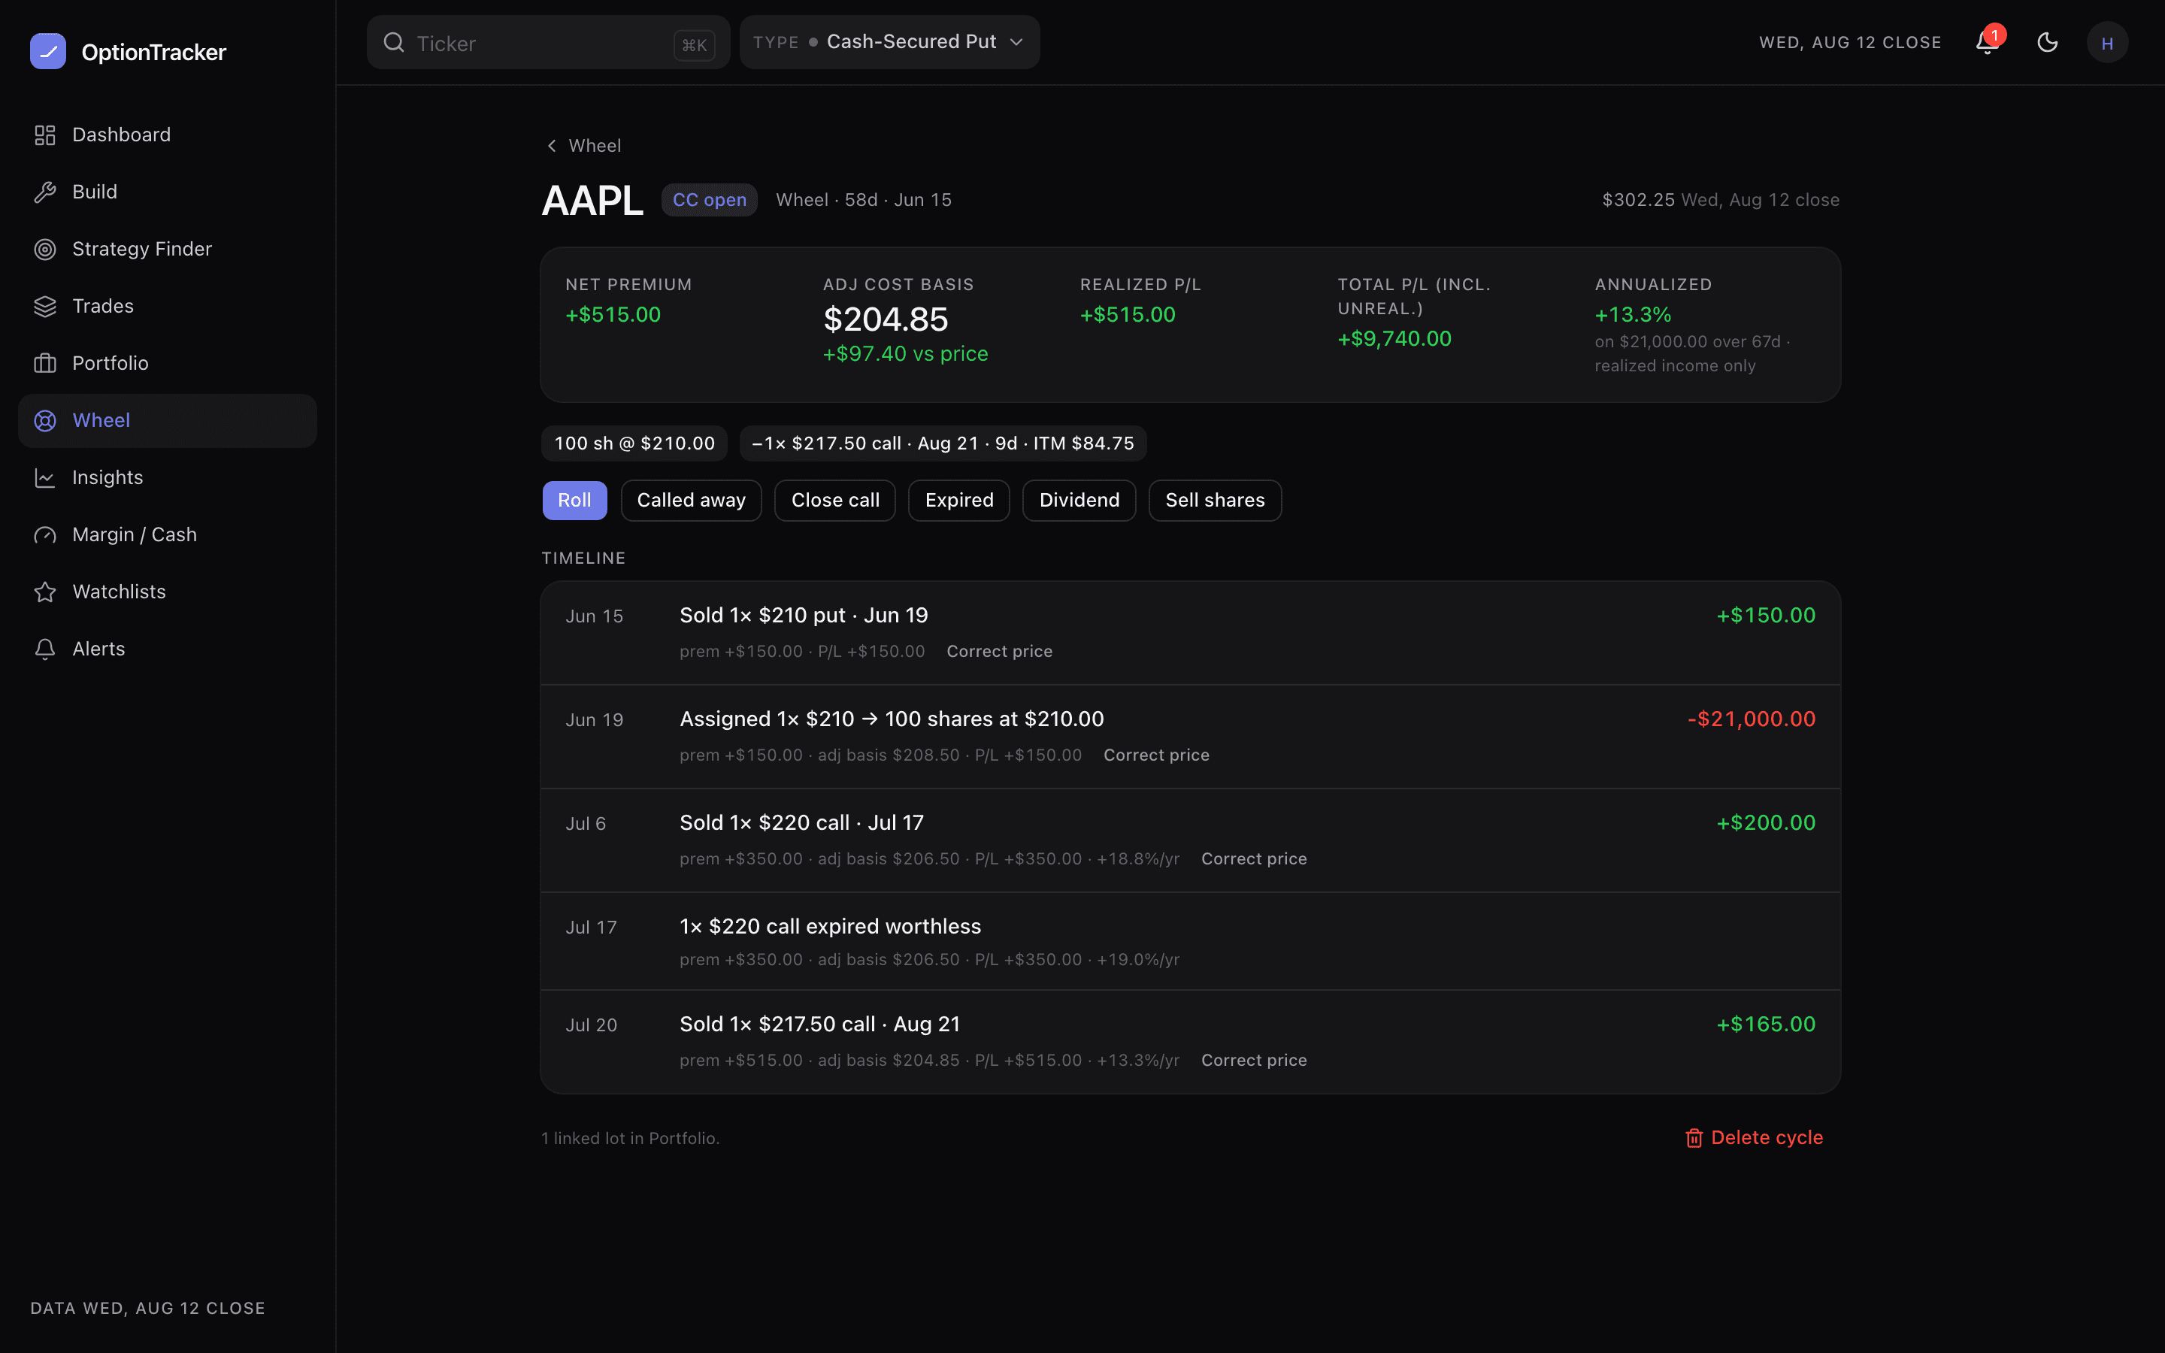
Task: Click the Expired button
Action: click(959, 500)
